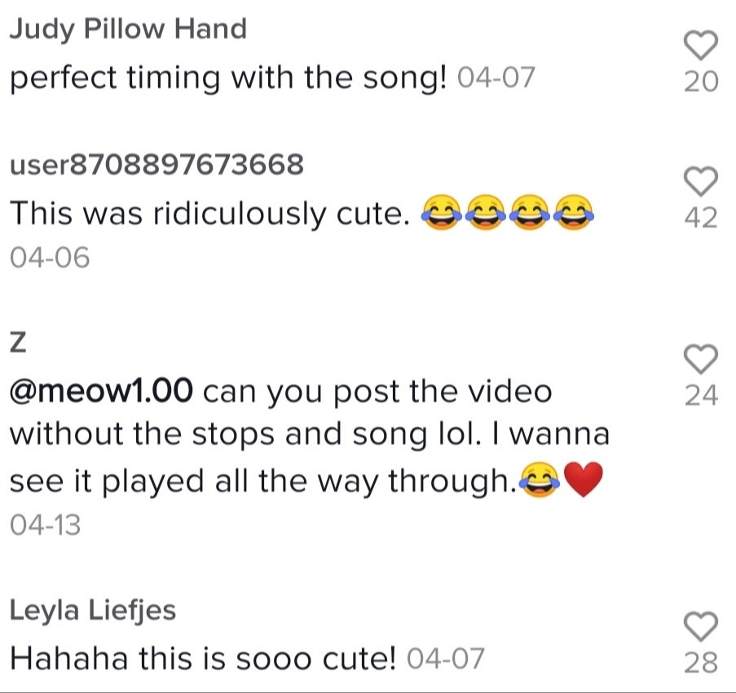Viewport: 736px width, 693px height.
Task: Like Z's comment with the heart
Action: click(701, 359)
